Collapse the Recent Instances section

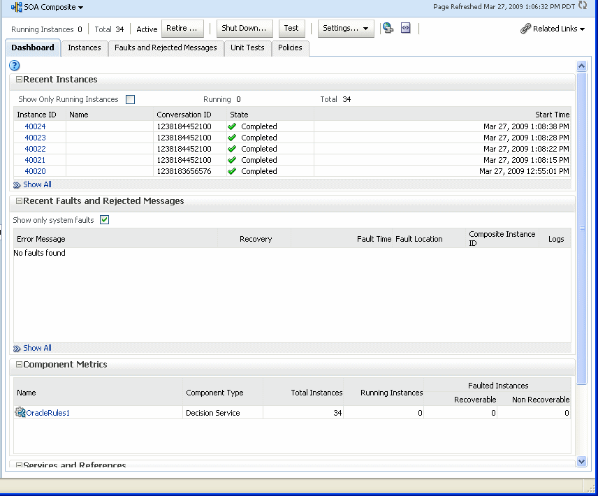[x=19, y=79]
